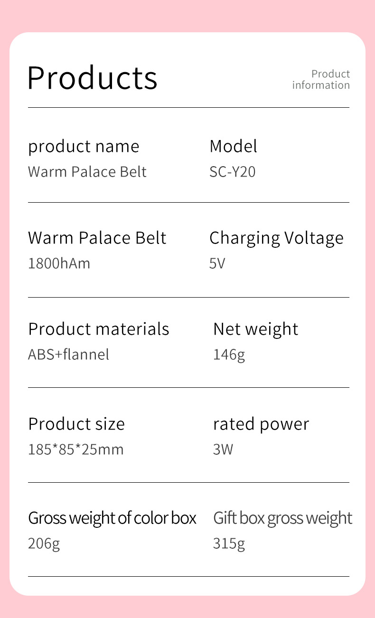
Task: Click the "1800hAm" capacity value
Action: 59,263
